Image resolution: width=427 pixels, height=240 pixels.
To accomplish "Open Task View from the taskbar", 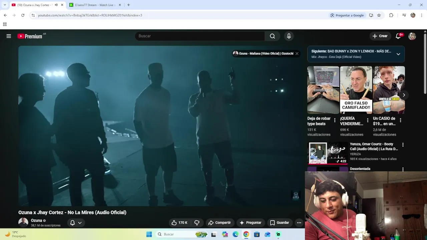I will pyautogui.click(x=213, y=234).
